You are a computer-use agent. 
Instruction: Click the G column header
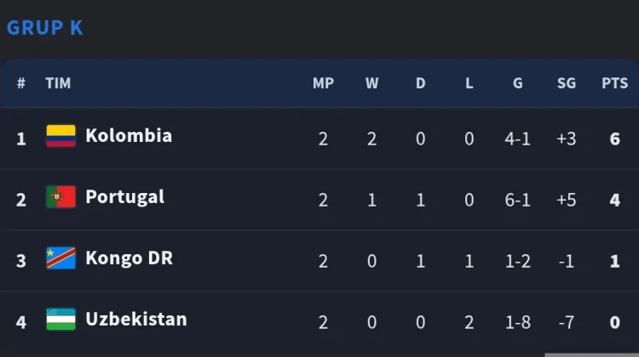click(x=517, y=83)
